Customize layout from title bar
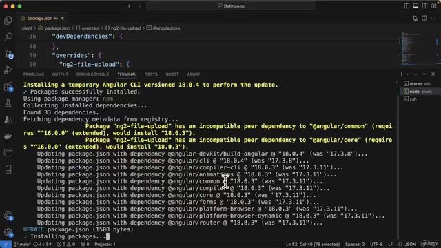Image resolution: width=441 pixels, height=248 pixels. (x=433, y=6)
